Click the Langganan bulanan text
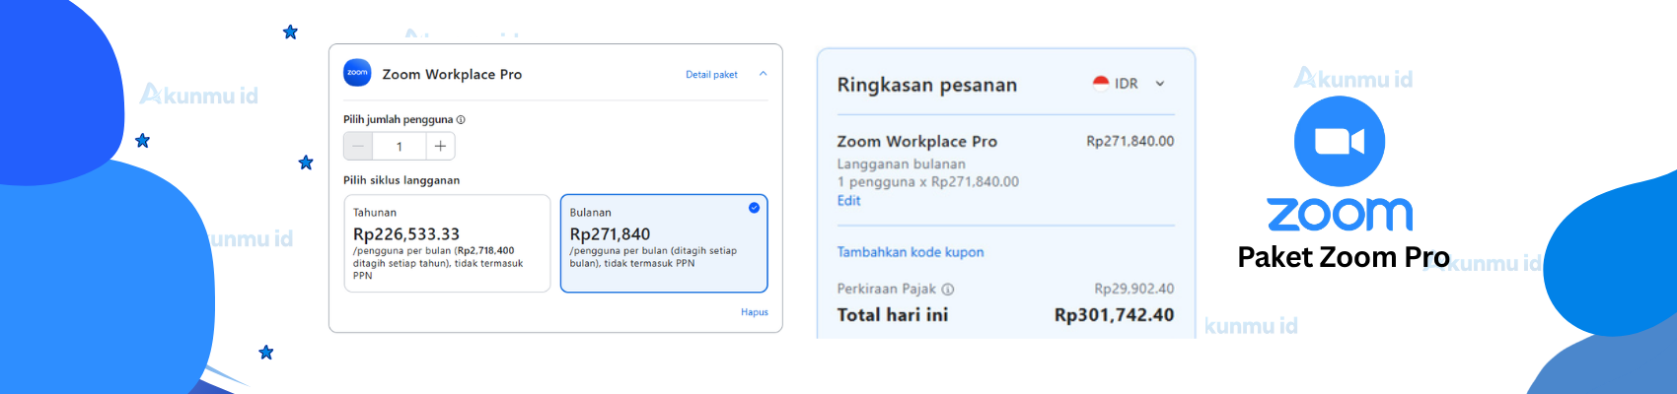 (x=902, y=164)
